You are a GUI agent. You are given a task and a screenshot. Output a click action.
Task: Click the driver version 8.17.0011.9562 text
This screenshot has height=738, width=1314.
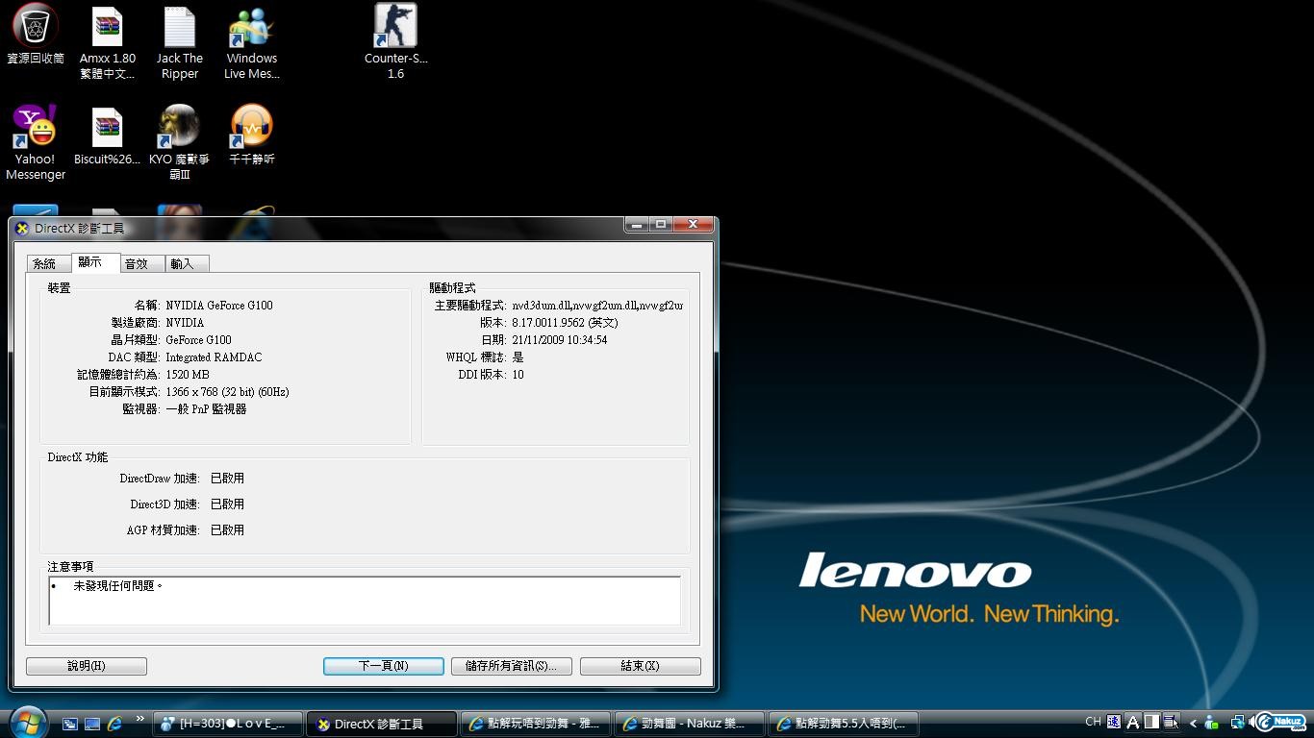pos(565,323)
